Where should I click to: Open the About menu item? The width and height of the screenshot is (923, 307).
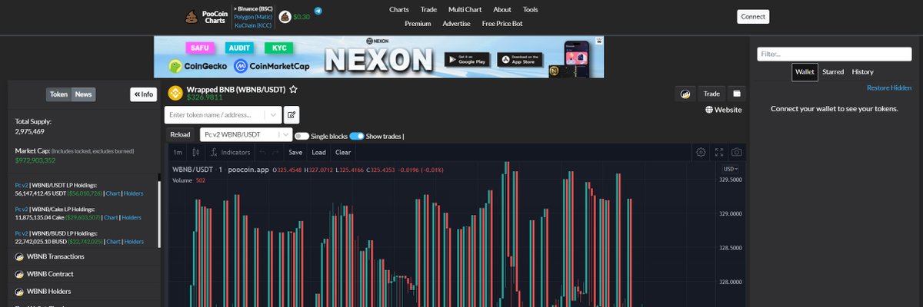[x=502, y=10]
